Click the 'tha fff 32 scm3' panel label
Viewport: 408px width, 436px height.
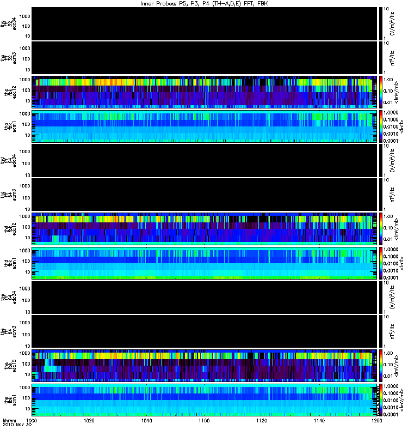pyautogui.click(x=8, y=58)
